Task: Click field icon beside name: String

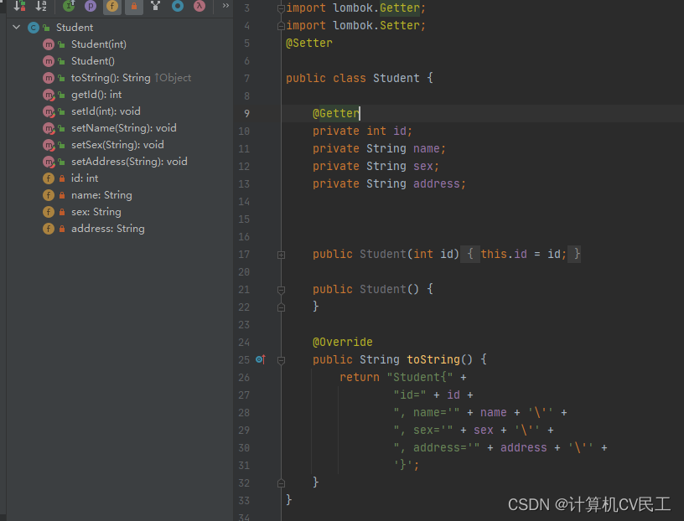Action: click(x=49, y=195)
